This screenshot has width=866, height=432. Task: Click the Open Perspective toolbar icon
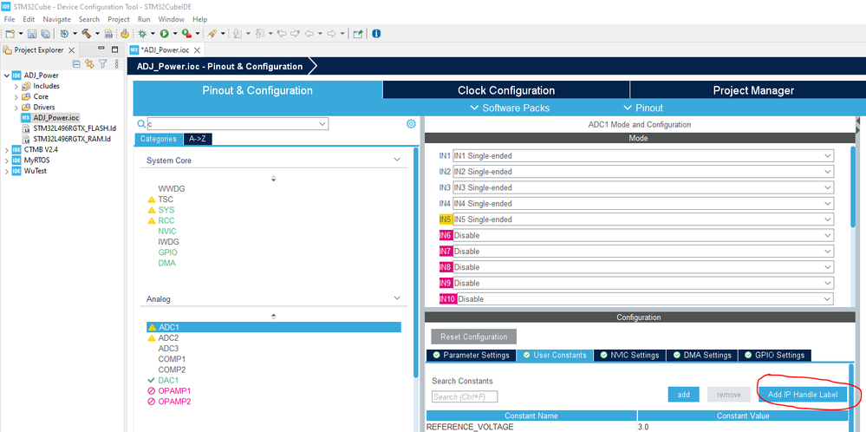click(357, 34)
